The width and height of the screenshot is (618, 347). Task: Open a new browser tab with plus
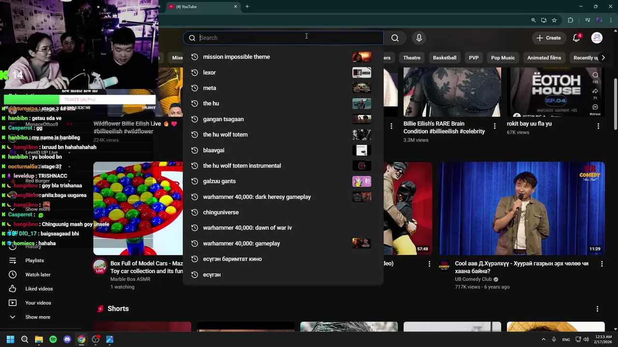pos(247,7)
